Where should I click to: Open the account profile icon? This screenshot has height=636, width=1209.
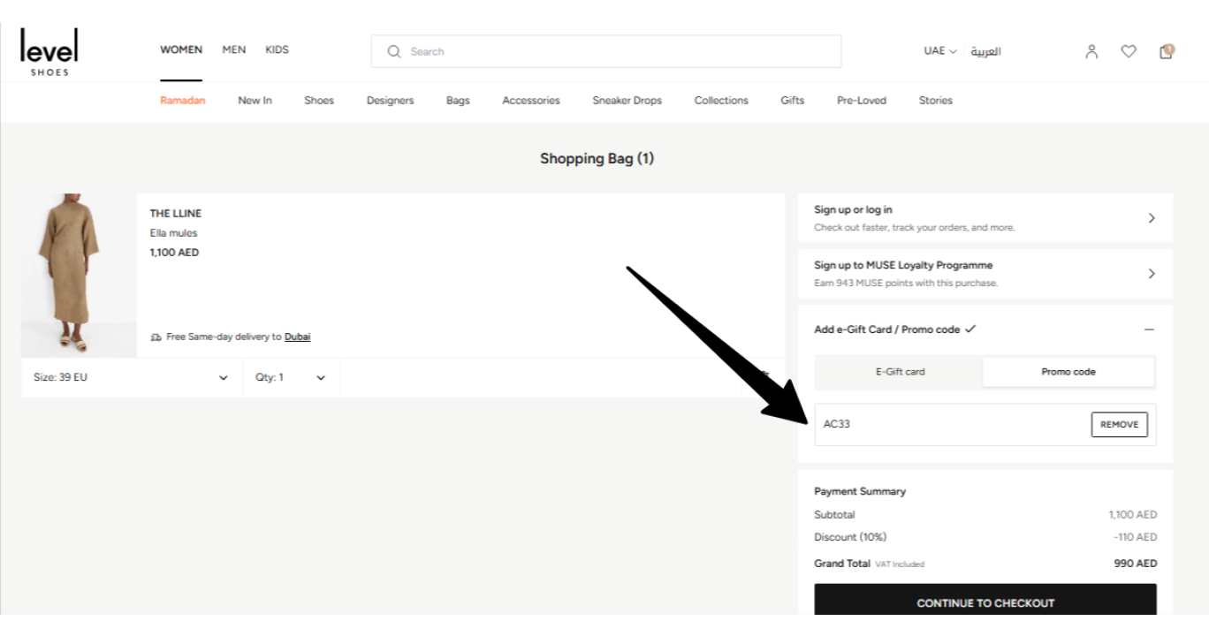tap(1091, 50)
